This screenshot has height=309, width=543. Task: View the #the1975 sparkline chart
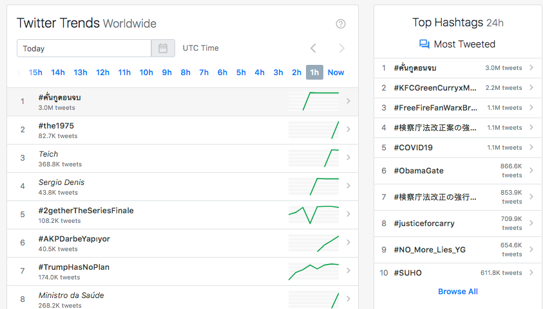tap(314, 130)
